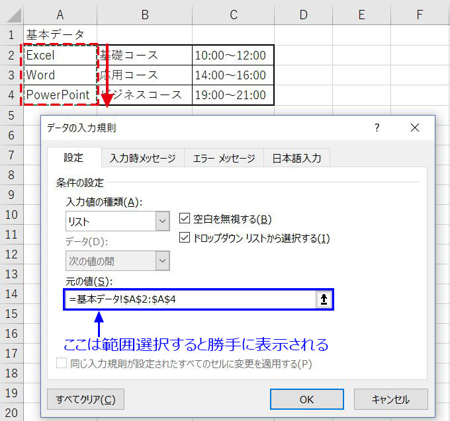
Task: Click cell containing 10:00～12:00
Action: coord(234,55)
